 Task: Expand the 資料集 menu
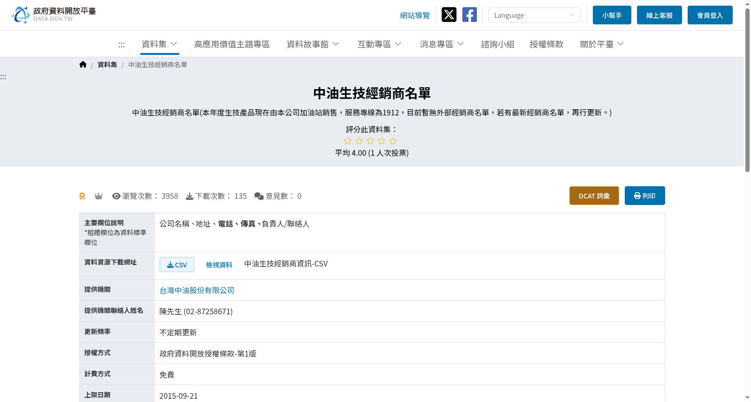160,44
